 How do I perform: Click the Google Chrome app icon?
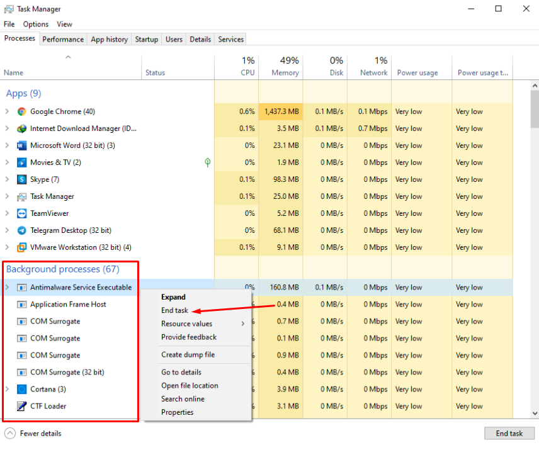[x=22, y=111]
